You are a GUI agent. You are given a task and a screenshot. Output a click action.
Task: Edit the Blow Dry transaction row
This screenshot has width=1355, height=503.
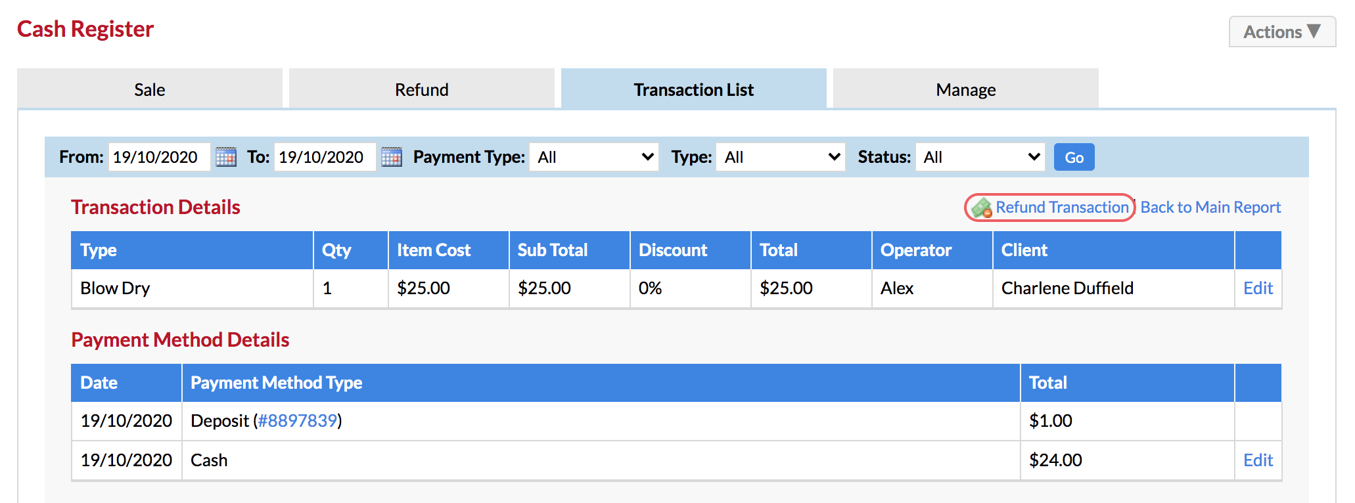coord(1258,288)
